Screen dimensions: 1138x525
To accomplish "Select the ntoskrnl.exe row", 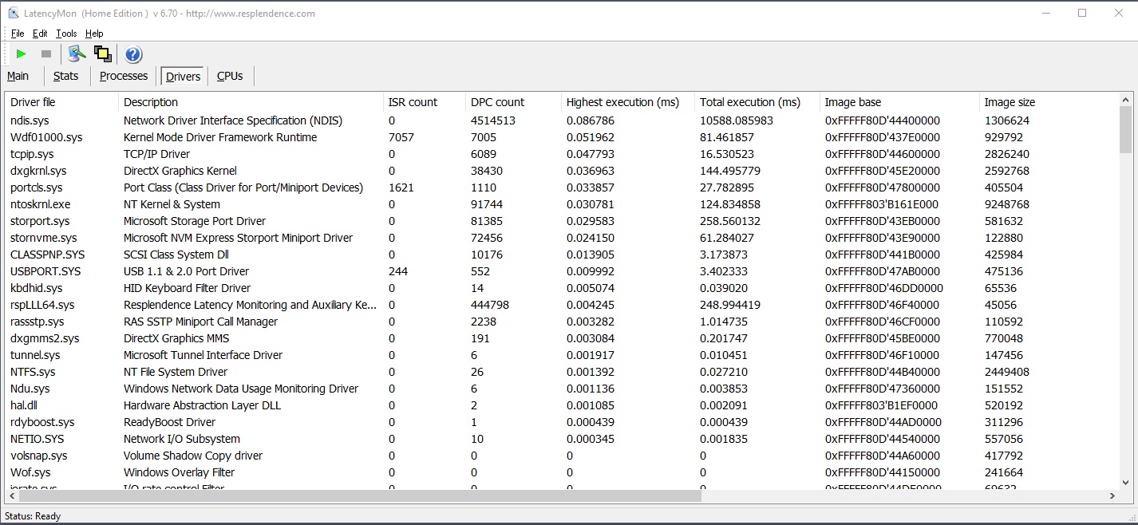I will pyautogui.click(x=563, y=204).
